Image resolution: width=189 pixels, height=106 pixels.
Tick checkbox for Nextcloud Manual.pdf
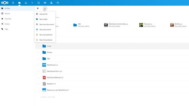[x=38, y=77]
